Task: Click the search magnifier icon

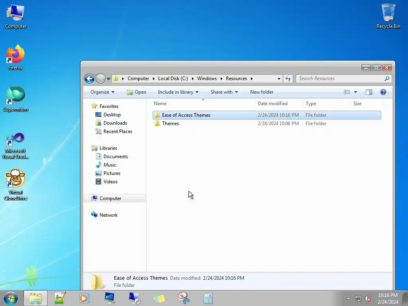Action: click(387, 78)
